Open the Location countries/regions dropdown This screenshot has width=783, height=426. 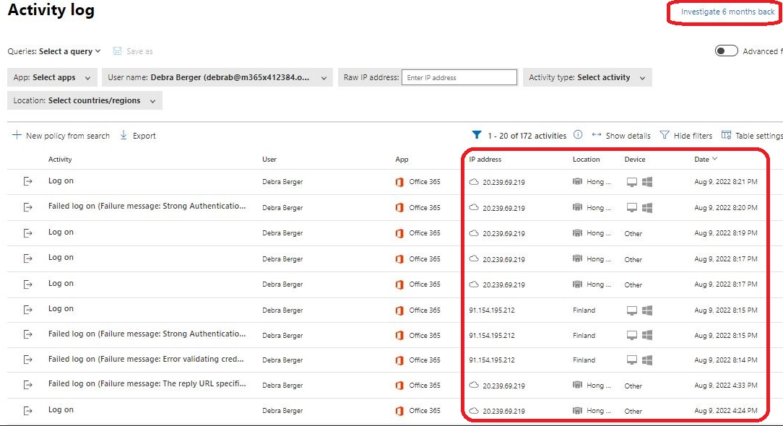pyautogui.click(x=85, y=100)
